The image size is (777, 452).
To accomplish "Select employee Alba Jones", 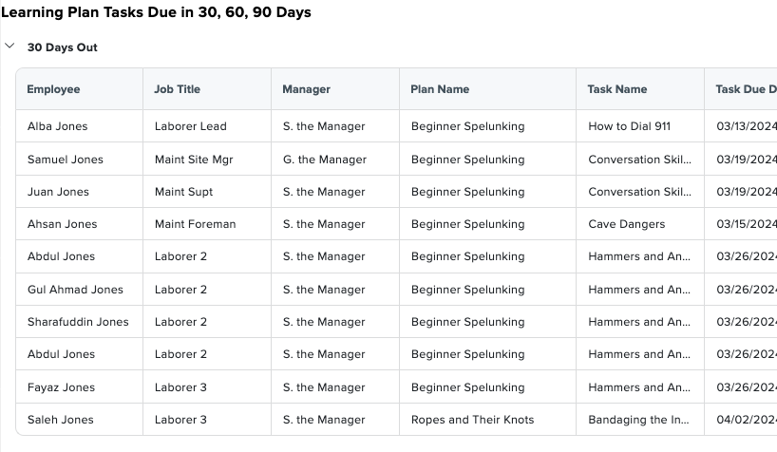I will point(58,126).
